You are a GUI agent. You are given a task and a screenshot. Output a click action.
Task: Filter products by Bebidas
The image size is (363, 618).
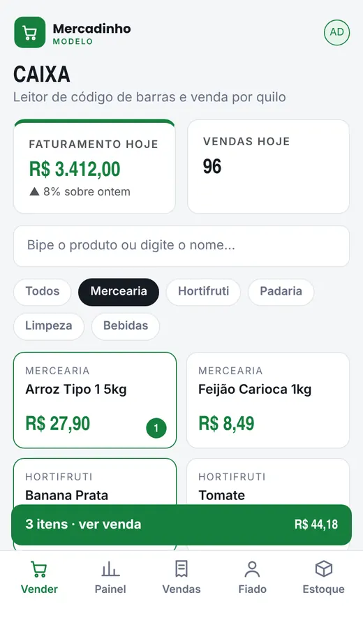coord(126,326)
